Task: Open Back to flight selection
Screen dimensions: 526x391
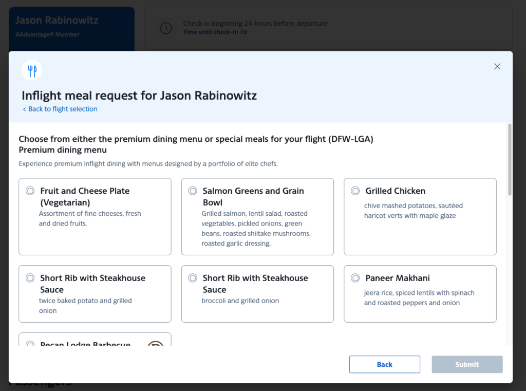Action: click(60, 109)
